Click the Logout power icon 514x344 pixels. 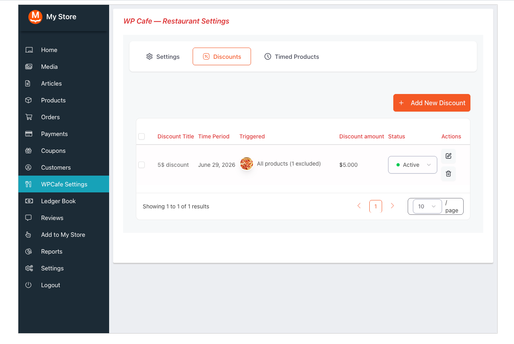point(28,285)
